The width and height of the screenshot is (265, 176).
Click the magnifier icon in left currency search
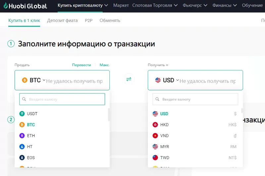(24, 99)
